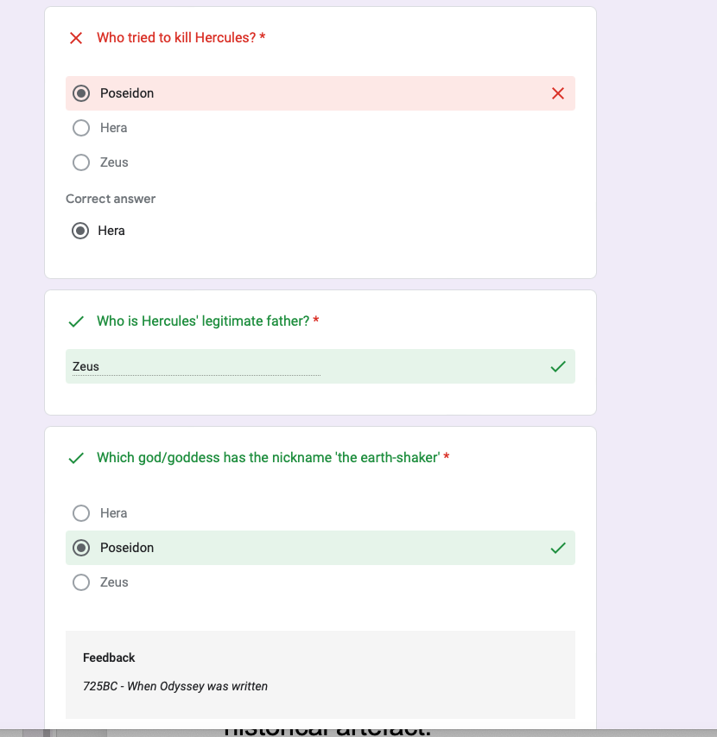
Task: Click green checkmark beside legitimate father question
Action: point(76,321)
